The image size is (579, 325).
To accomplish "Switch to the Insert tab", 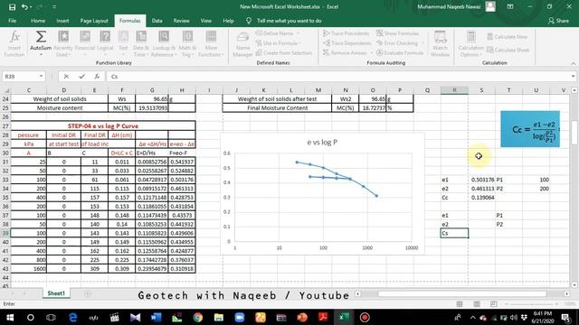I will (x=62, y=21).
